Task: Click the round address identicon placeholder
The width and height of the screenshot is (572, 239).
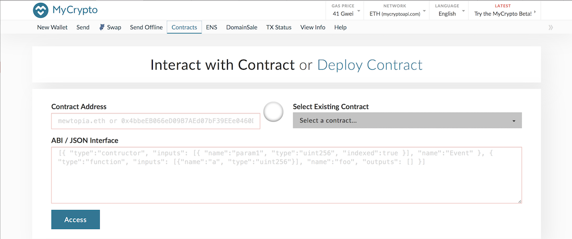Action: [x=273, y=112]
